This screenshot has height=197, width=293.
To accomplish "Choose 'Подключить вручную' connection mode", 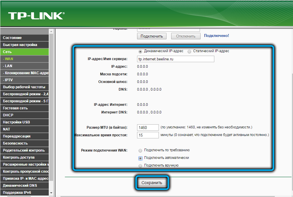I will (x=140, y=166).
